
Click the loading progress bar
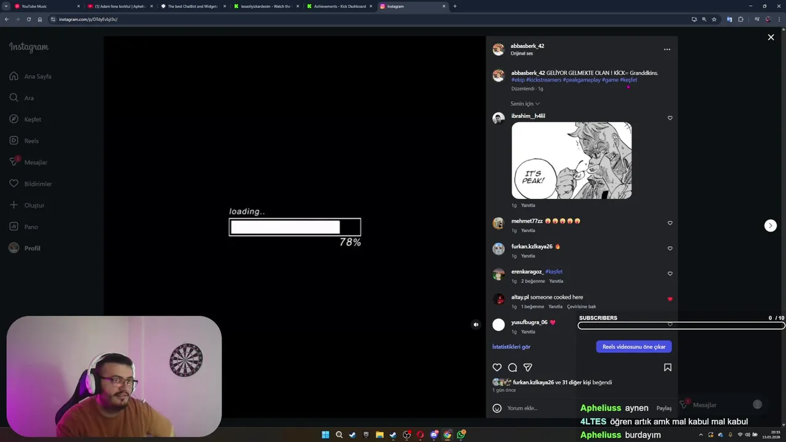pyautogui.click(x=295, y=227)
